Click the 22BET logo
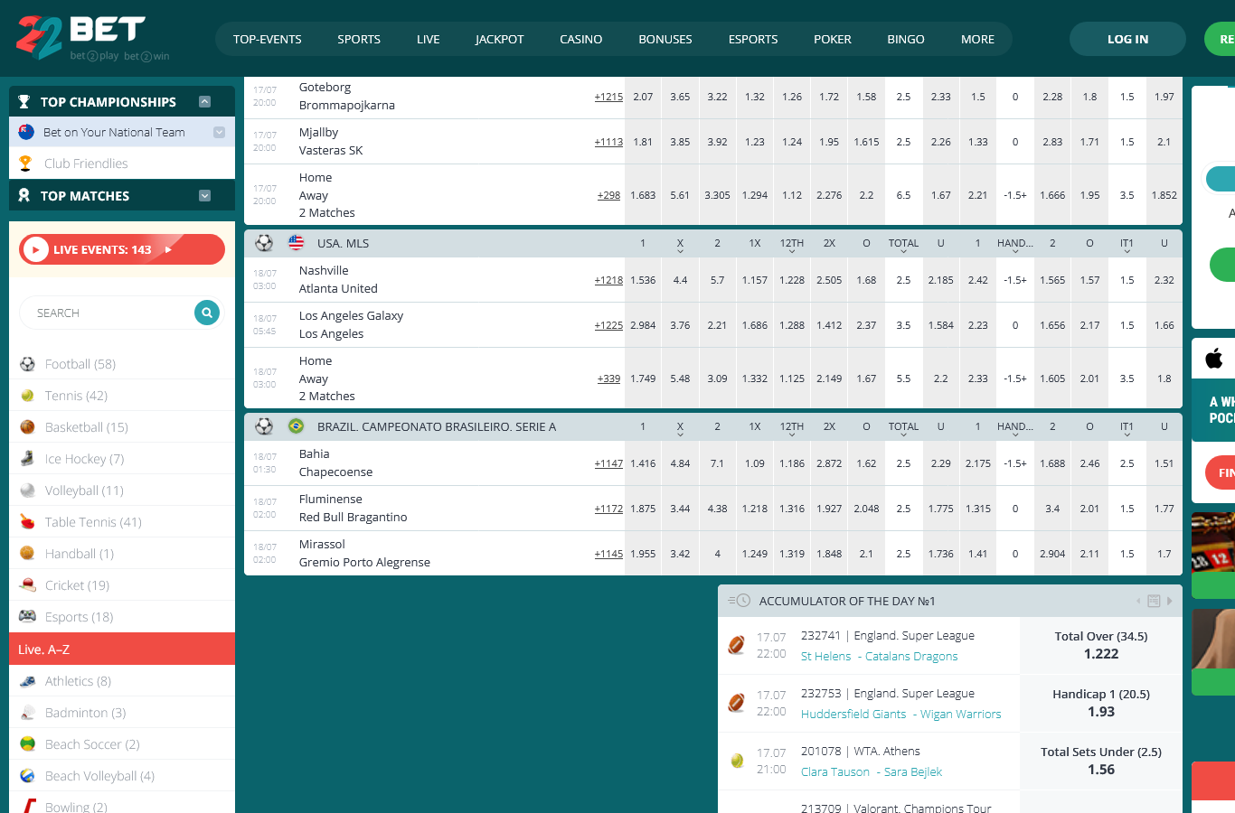 93,38
